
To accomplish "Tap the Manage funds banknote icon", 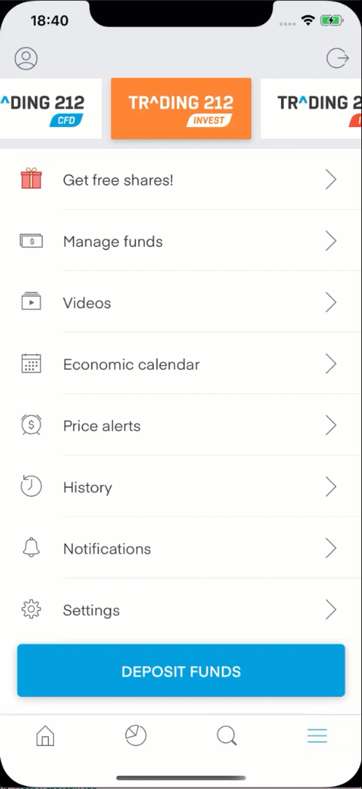I will coord(31,241).
